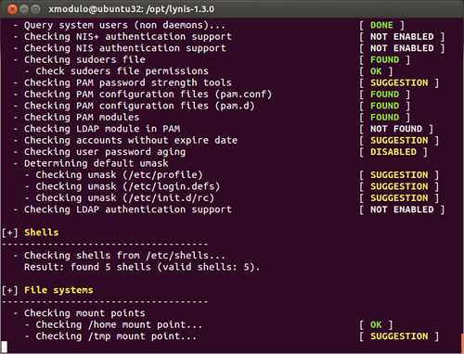
Task: Select the File systems section heading
Action: pyautogui.click(x=58, y=290)
